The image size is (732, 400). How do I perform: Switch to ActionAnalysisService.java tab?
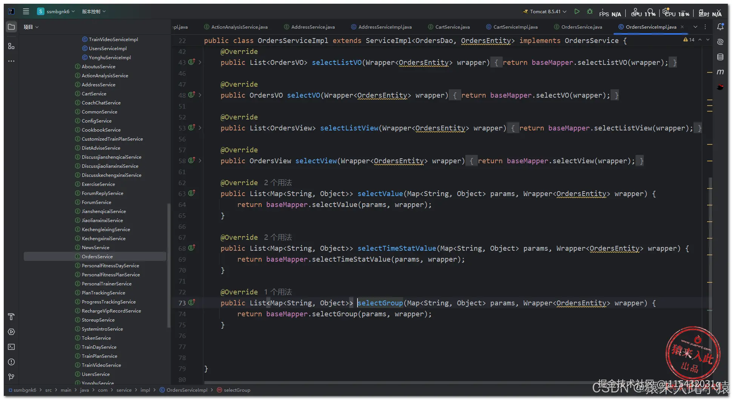[x=236, y=27]
